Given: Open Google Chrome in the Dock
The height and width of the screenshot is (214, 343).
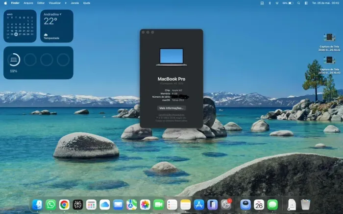Looking at the screenshot, I should click(x=64, y=205).
